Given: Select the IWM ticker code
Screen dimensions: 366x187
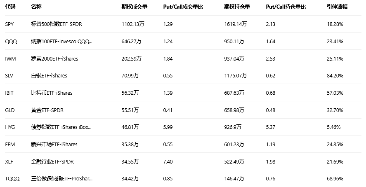Looking at the screenshot, I should (10, 58).
